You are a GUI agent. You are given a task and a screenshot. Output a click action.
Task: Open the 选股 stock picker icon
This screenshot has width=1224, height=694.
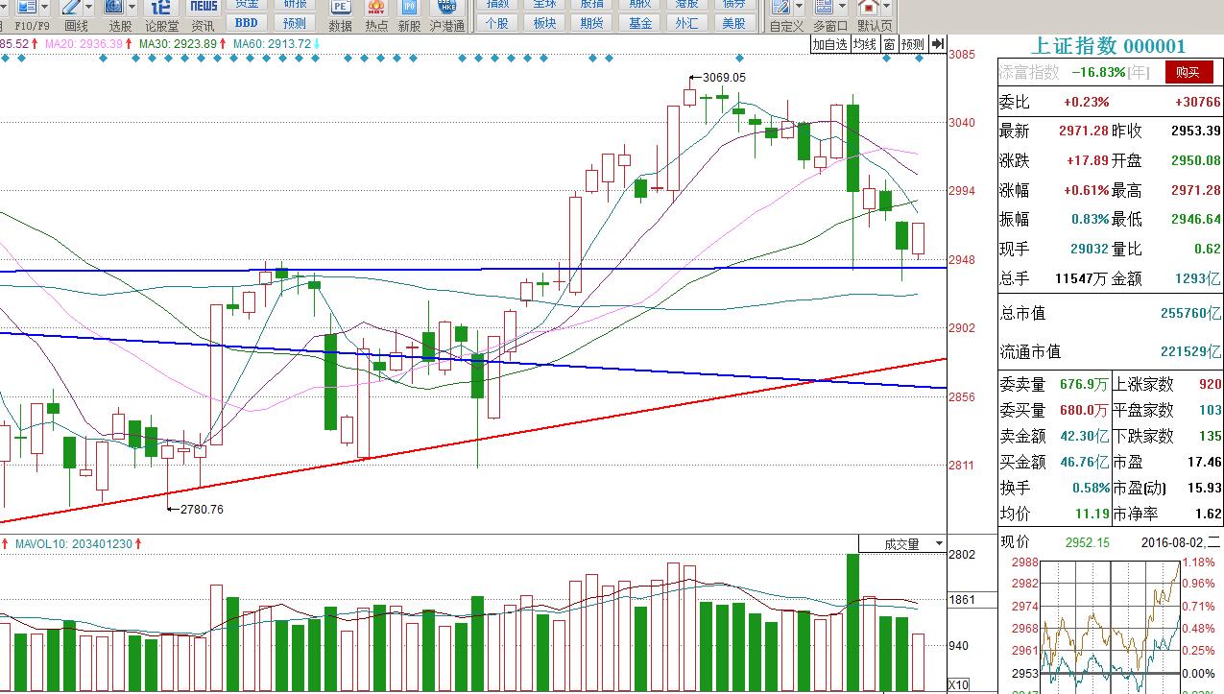(x=114, y=8)
